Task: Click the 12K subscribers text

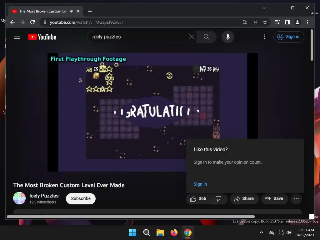Action: point(42,202)
